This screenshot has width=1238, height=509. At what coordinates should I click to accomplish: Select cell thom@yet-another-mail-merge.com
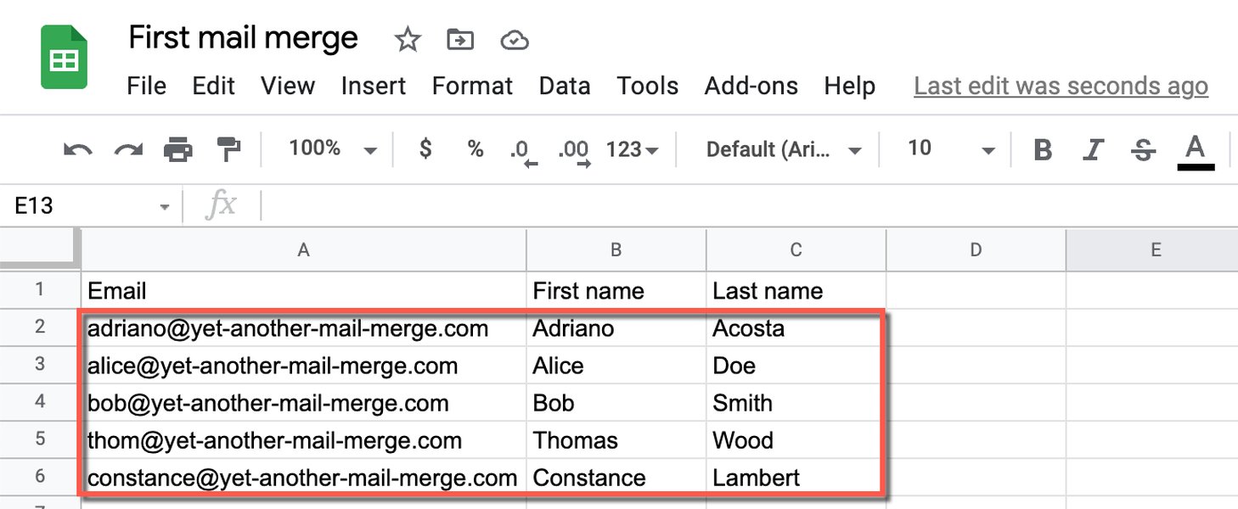(304, 439)
